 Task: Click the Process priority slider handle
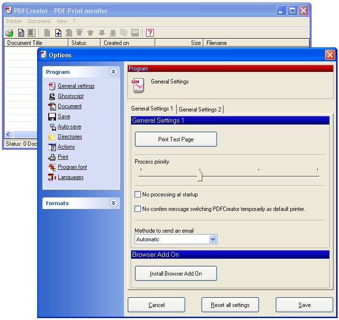point(200,176)
